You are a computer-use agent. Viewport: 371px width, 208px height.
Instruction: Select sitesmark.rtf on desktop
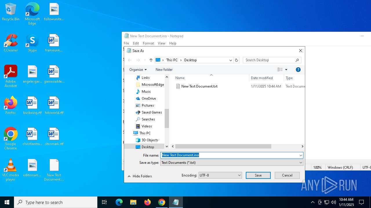[x=54, y=137]
